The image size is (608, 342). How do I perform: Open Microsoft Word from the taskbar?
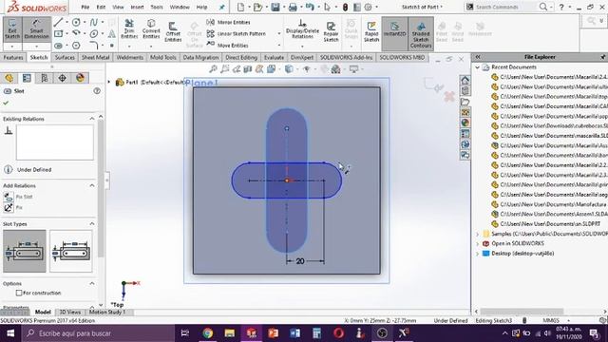click(x=294, y=333)
